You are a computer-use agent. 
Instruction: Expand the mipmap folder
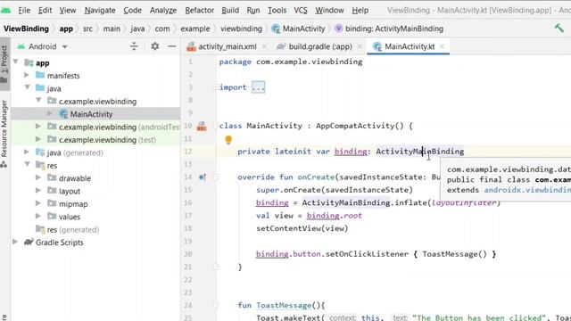pos(37,203)
